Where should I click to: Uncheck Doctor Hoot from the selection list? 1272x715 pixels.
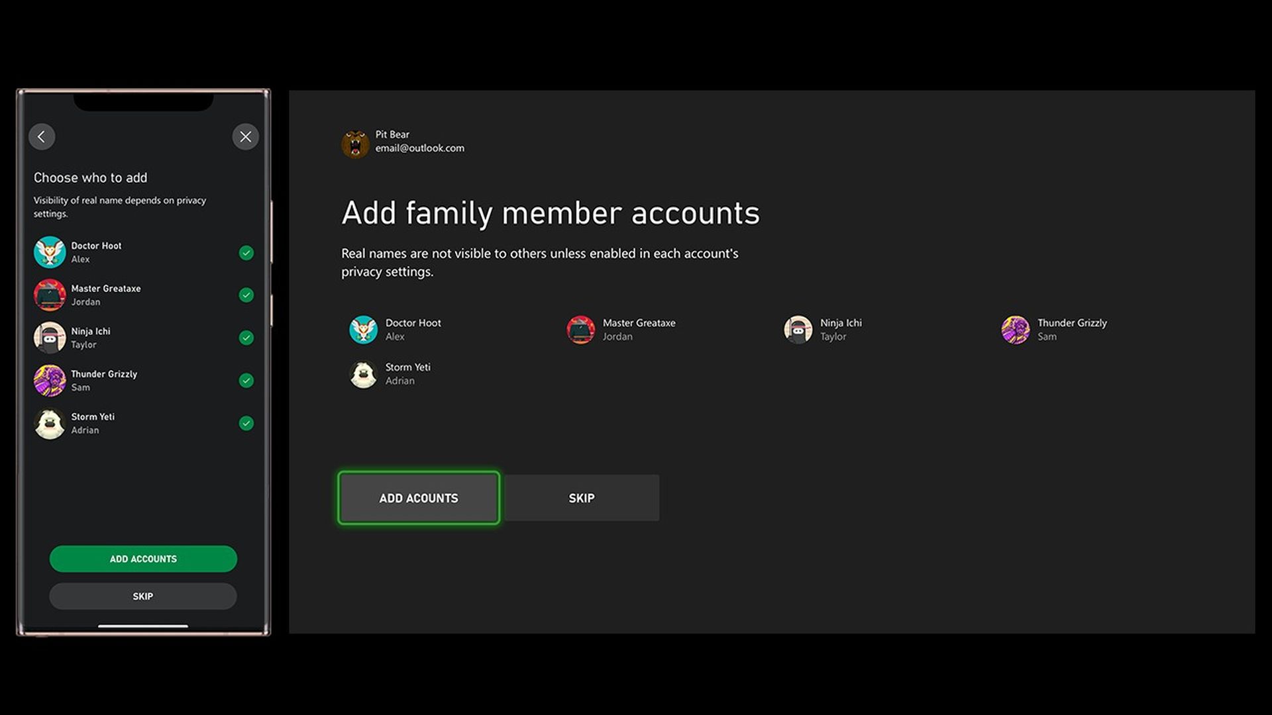click(246, 252)
